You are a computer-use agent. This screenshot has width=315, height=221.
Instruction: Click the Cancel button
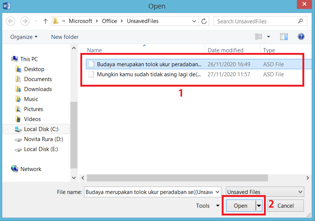click(285, 205)
